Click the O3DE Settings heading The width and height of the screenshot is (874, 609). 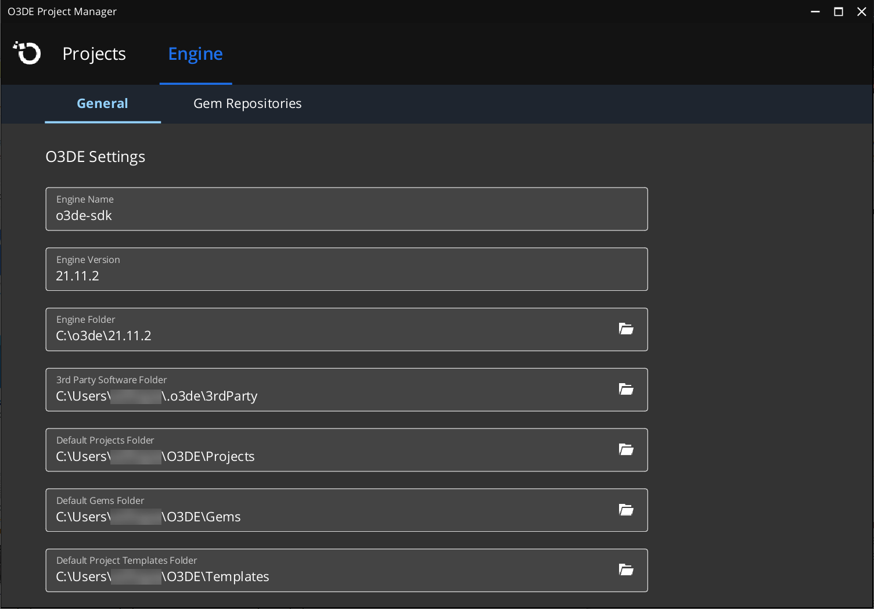[95, 157]
